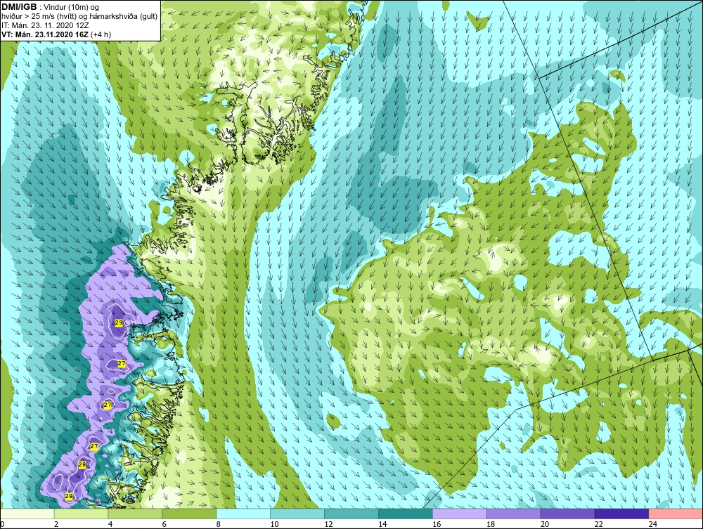Click the 12–14 m/s teal legend swatch
Image resolution: width=703 pixels, height=529 pixels.
351,514
